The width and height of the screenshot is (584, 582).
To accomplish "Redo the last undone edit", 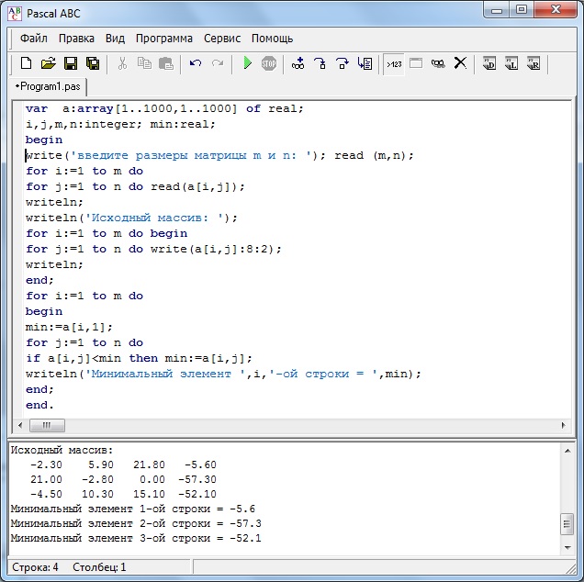I will pyautogui.click(x=218, y=63).
